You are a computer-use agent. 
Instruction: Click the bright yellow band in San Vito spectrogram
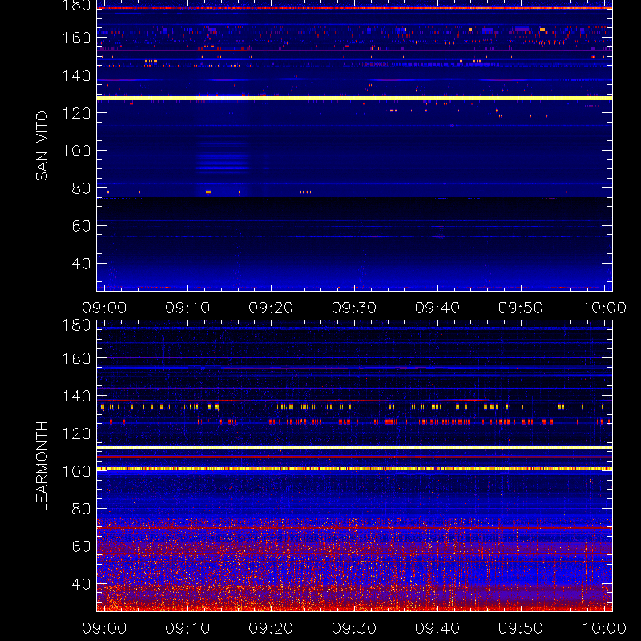tap(354, 98)
